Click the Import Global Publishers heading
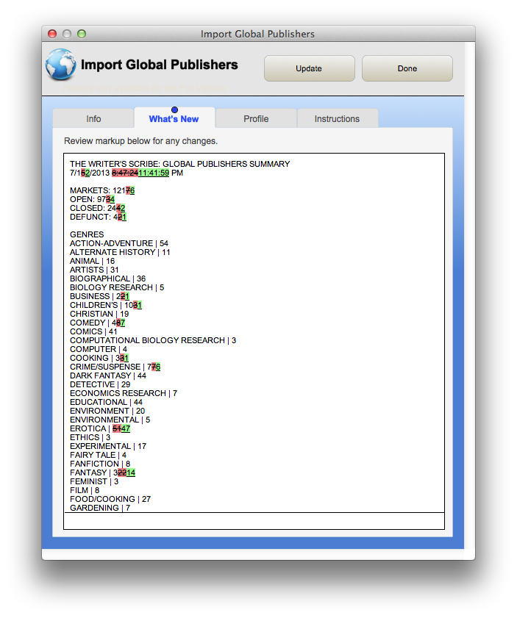517x618 pixels. [x=160, y=64]
